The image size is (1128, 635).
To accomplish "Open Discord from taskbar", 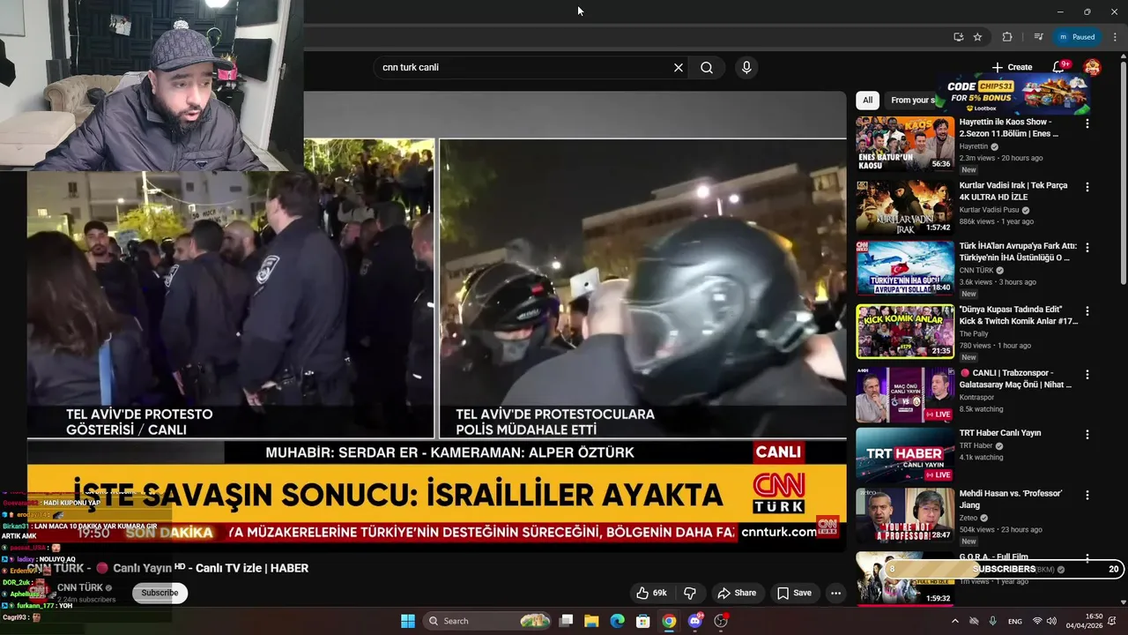I will pos(695,621).
